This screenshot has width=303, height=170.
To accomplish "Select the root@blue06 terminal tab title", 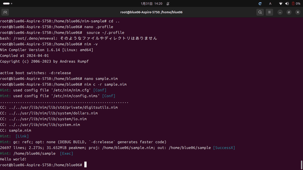I will pos(151,12).
